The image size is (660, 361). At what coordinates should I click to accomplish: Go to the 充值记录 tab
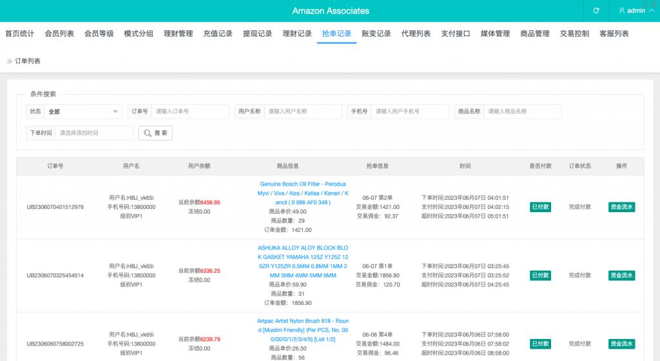pyautogui.click(x=218, y=34)
